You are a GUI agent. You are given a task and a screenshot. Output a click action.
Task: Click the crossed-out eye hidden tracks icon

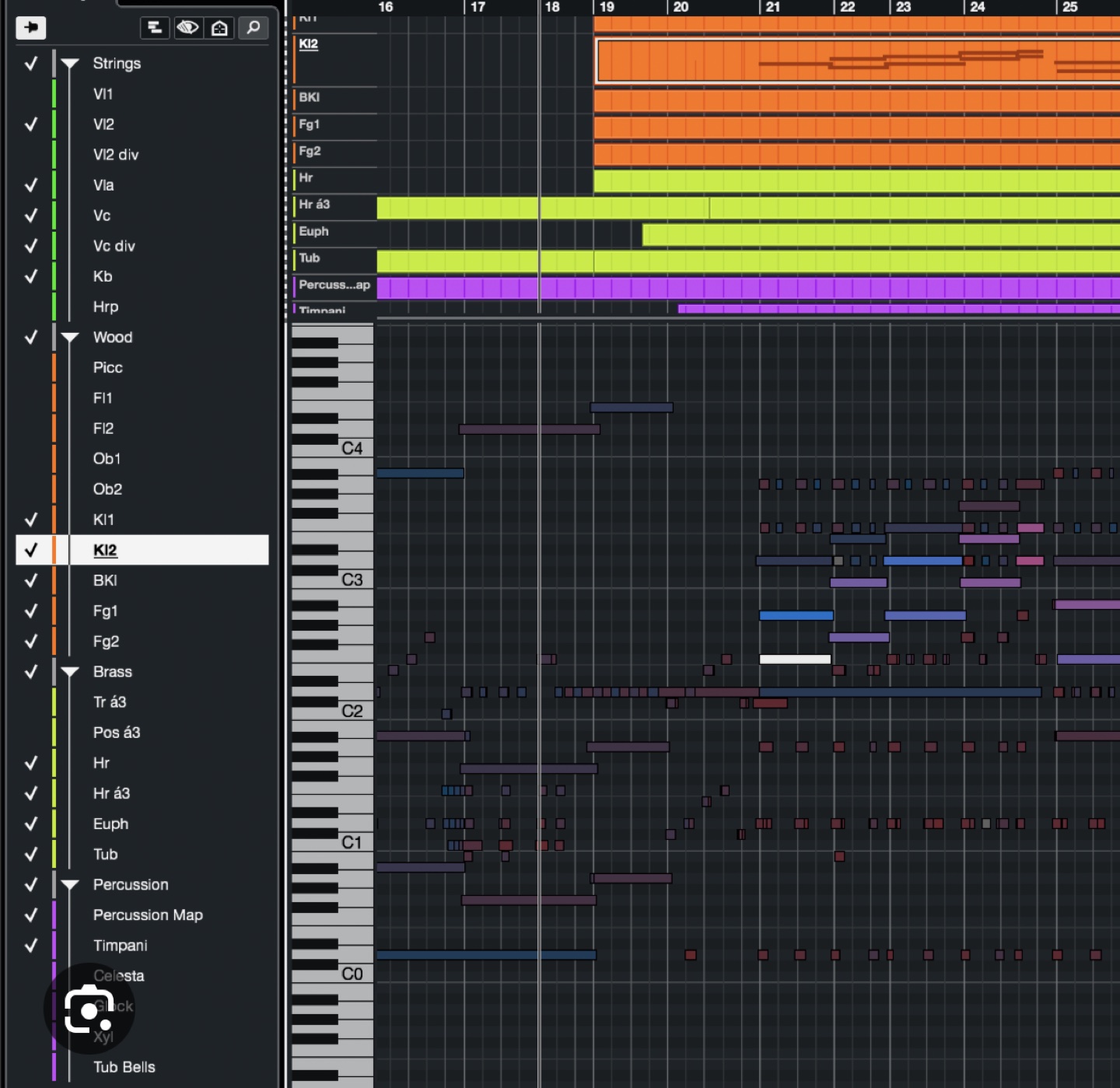click(187, 28)
